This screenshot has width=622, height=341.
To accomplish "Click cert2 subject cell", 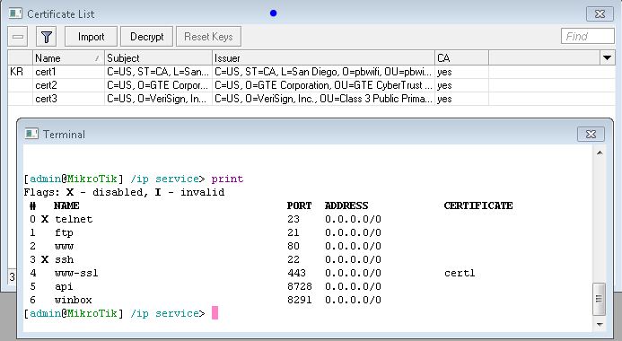I will point(157,85).
